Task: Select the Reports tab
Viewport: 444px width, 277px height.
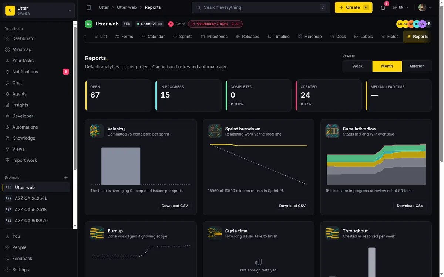Action: coord(417,37)
